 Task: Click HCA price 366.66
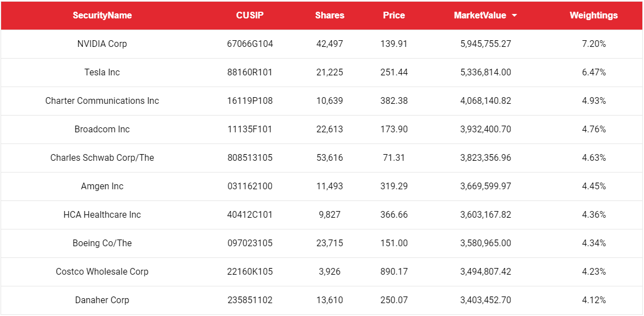(394, 214)
